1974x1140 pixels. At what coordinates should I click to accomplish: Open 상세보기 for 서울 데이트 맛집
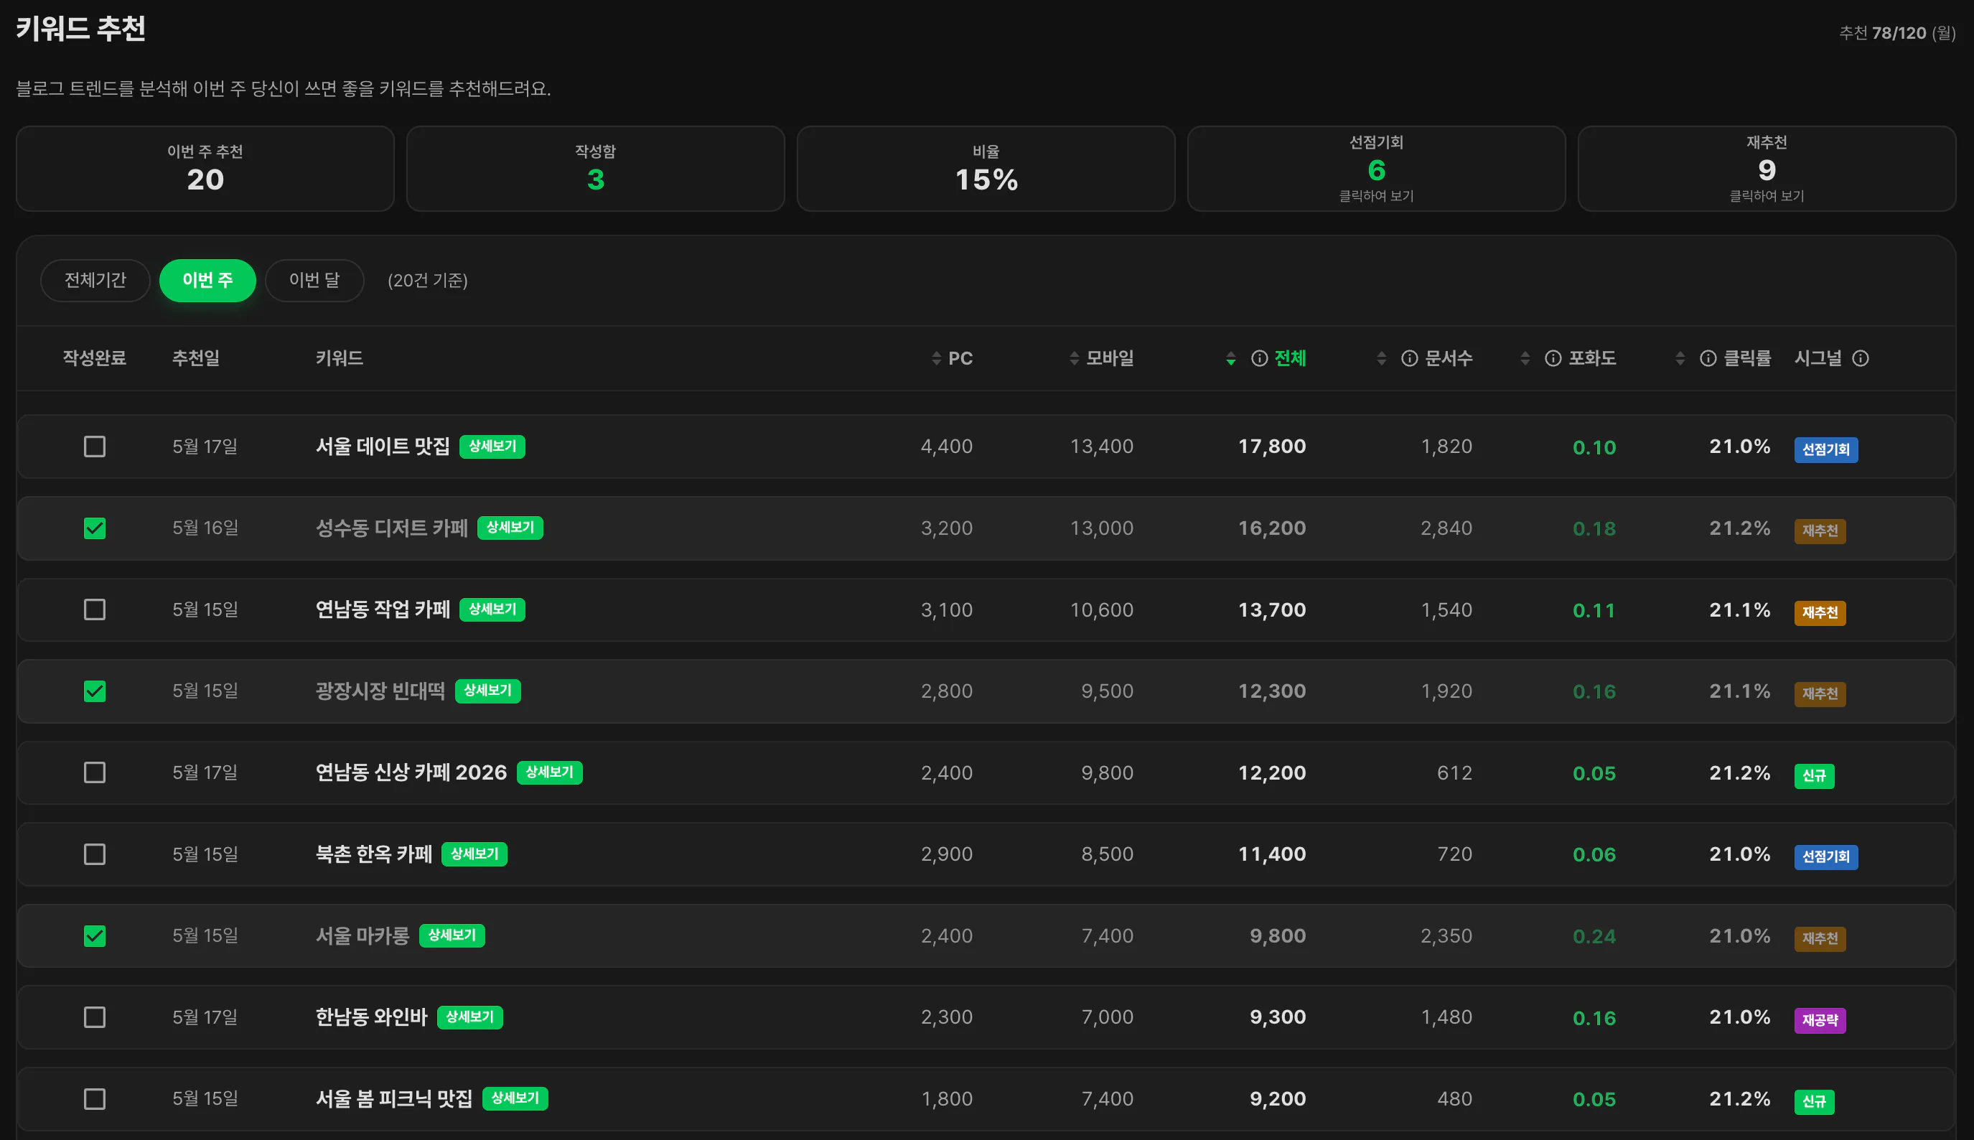pos(492,447)
